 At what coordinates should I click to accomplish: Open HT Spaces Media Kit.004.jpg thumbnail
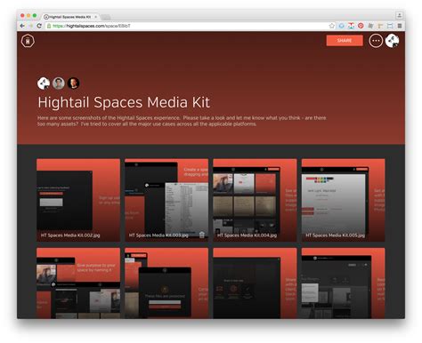[255, 200]
